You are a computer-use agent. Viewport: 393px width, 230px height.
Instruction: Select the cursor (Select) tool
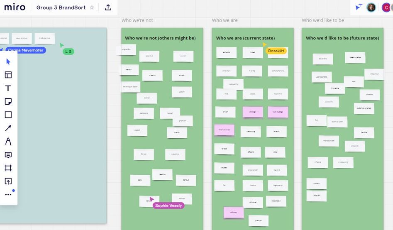click(8, 62)
